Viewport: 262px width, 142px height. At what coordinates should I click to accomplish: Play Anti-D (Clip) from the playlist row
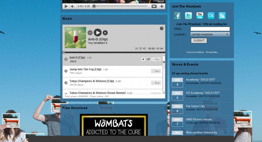tap(66, 59)
